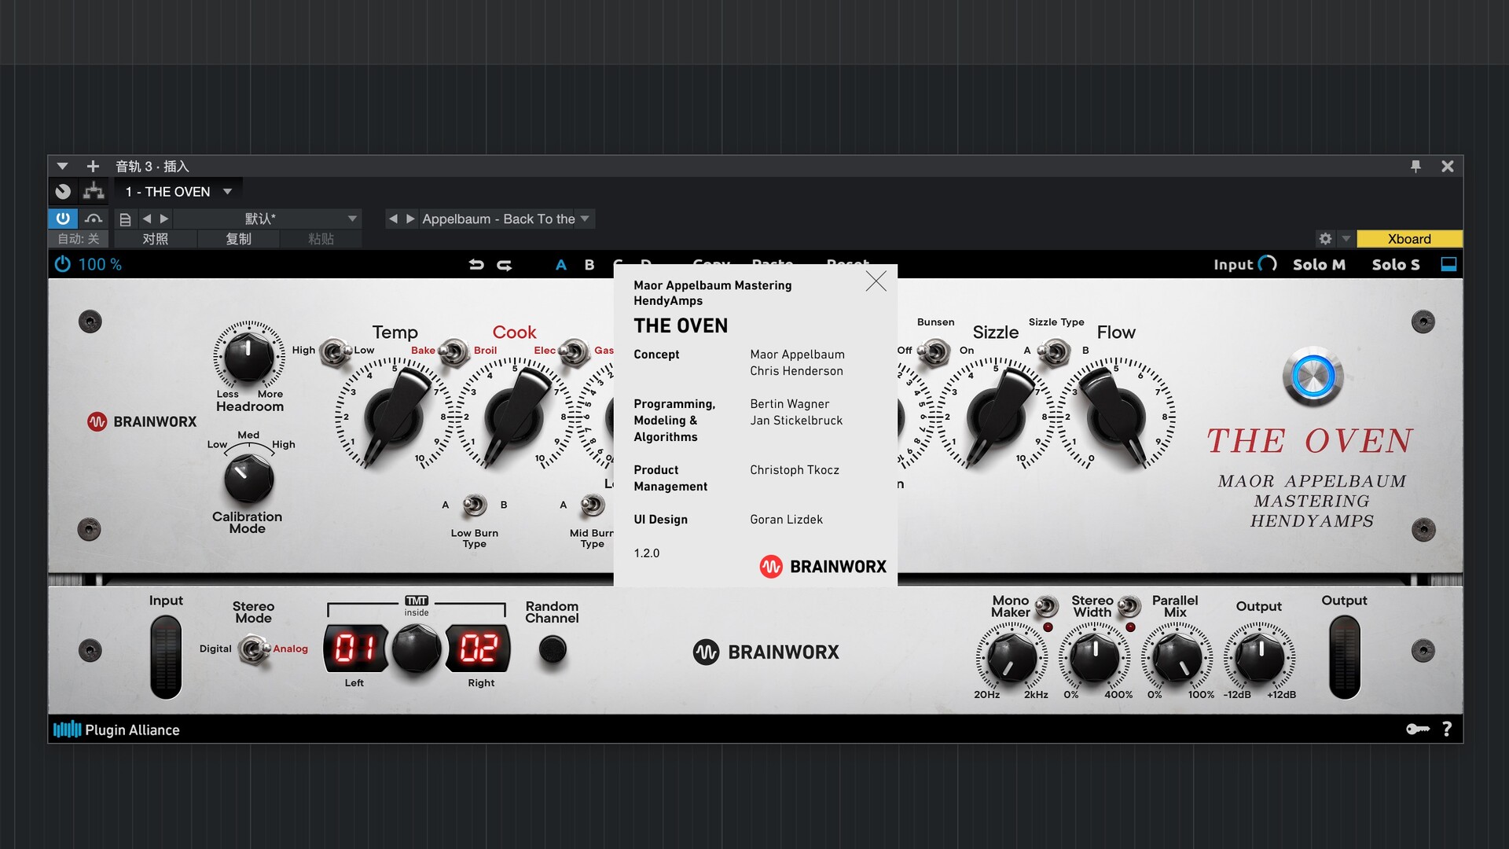
Task: Click the Headroom knob
Action: click(x=248, y=355)
